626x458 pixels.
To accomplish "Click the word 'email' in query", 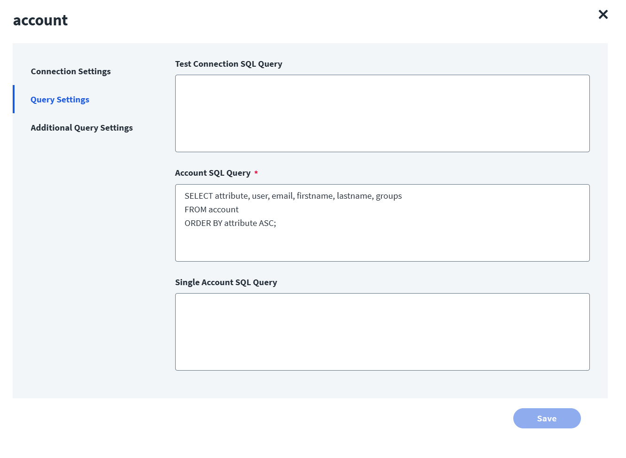I will tap(282, 196).
